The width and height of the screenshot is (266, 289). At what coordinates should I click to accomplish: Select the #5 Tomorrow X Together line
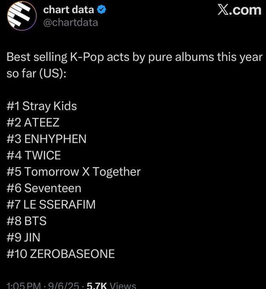[73, 172]
